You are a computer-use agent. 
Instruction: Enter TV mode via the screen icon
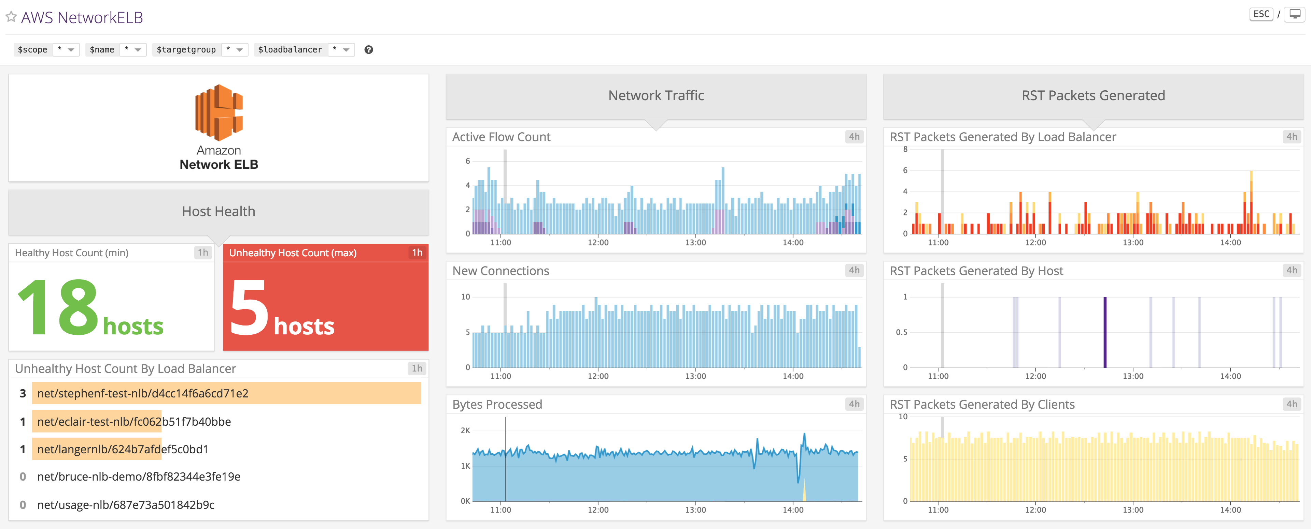(1297, 14)
